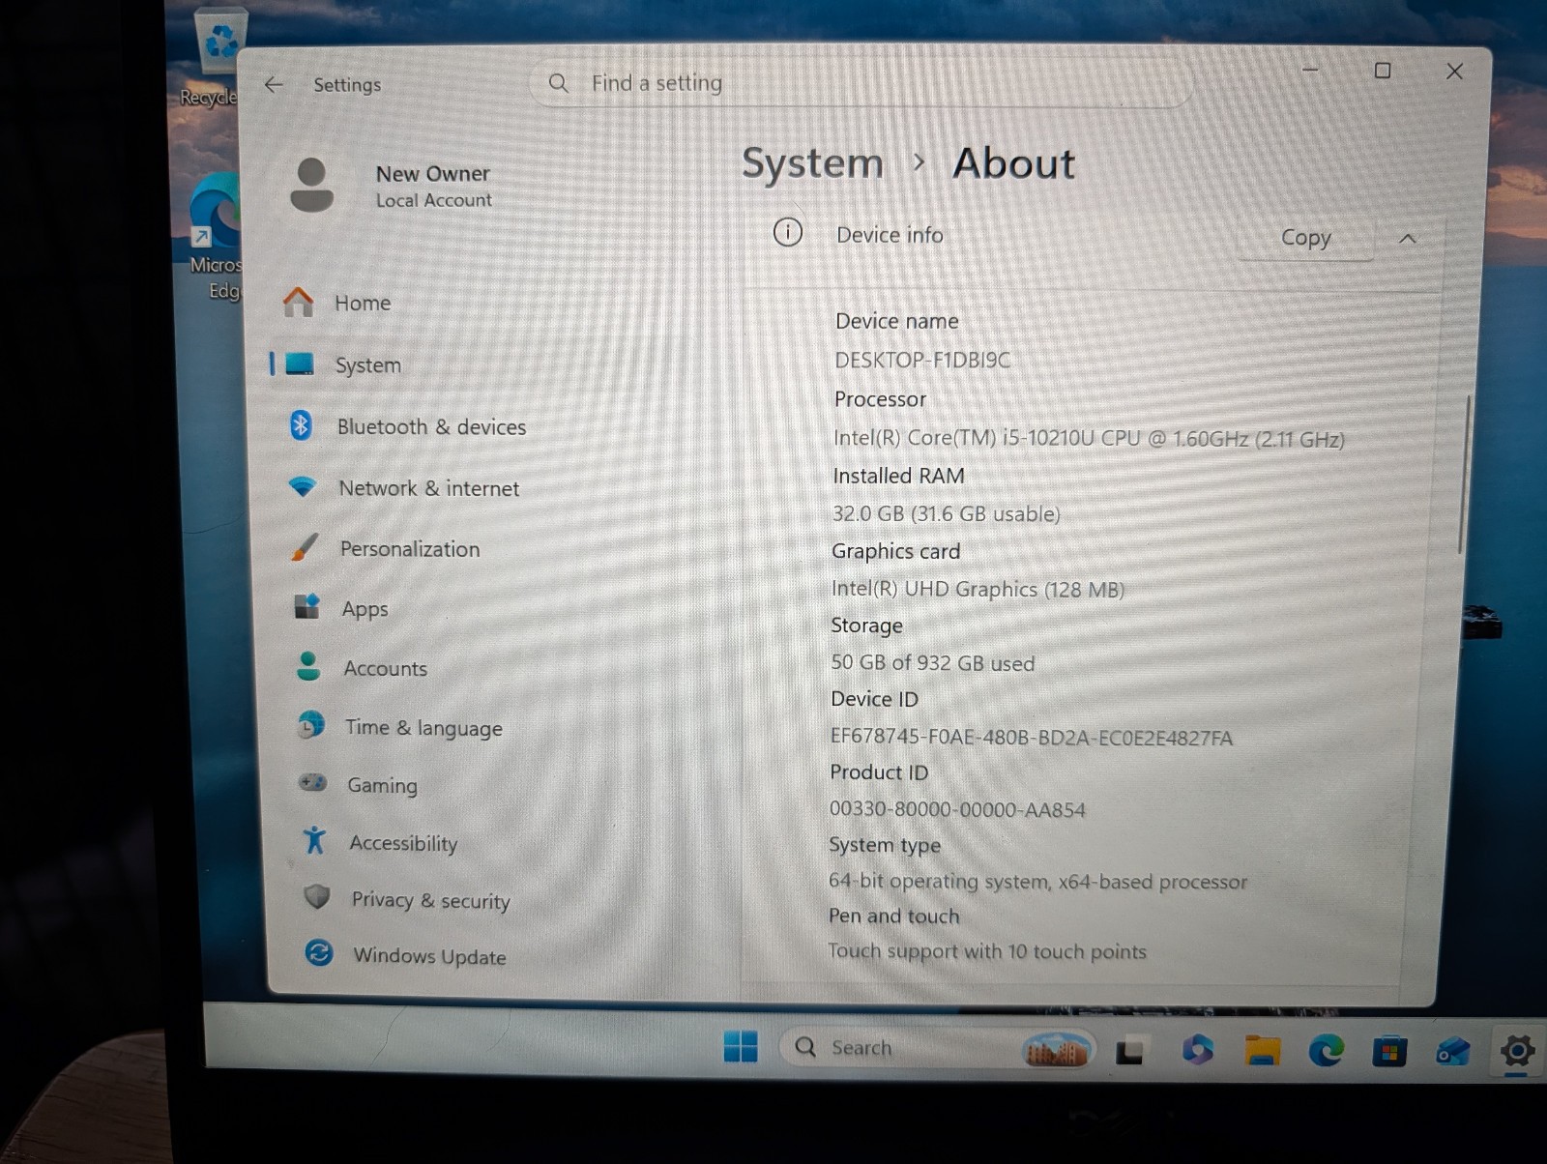Click the 64-bit operating system text
Viewport: 1547px width, 1164px height.
tap(1037, 881)
